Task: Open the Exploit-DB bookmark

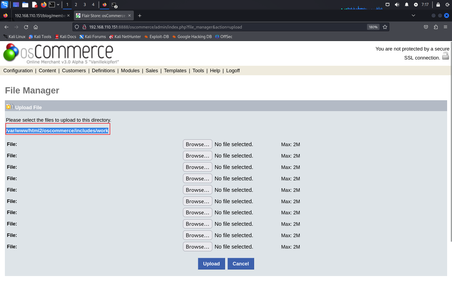Action: (x=156, y=37)
